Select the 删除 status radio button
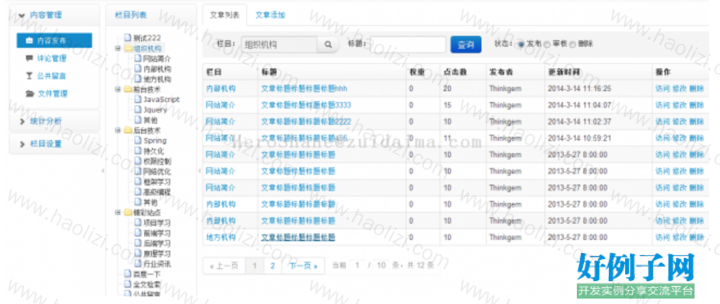 point(573,45)
